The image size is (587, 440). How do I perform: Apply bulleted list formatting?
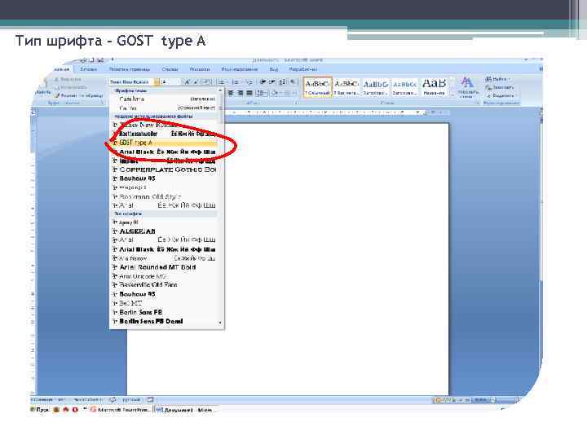[223, 82]
